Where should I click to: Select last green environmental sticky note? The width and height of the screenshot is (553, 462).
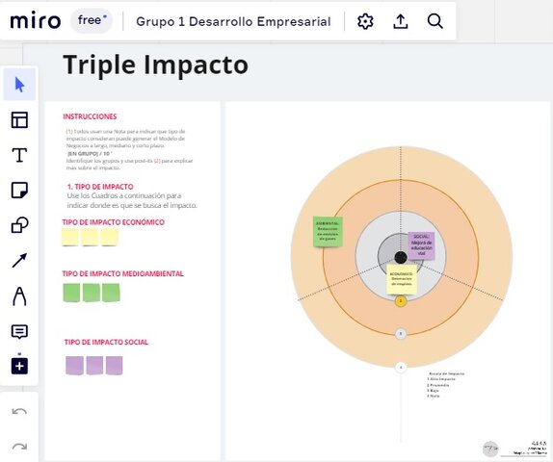click(111, 293)
